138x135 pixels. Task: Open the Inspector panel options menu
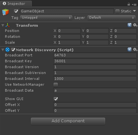(x=134, y=5)
